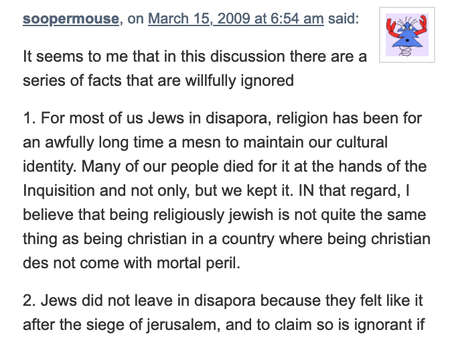Click the uppercase "IN" in "IN that regard"
This screenshot has height=338, width=450.
[307, 191]
